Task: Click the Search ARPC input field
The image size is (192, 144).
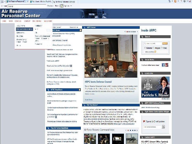Action: (x=153, y=43)
